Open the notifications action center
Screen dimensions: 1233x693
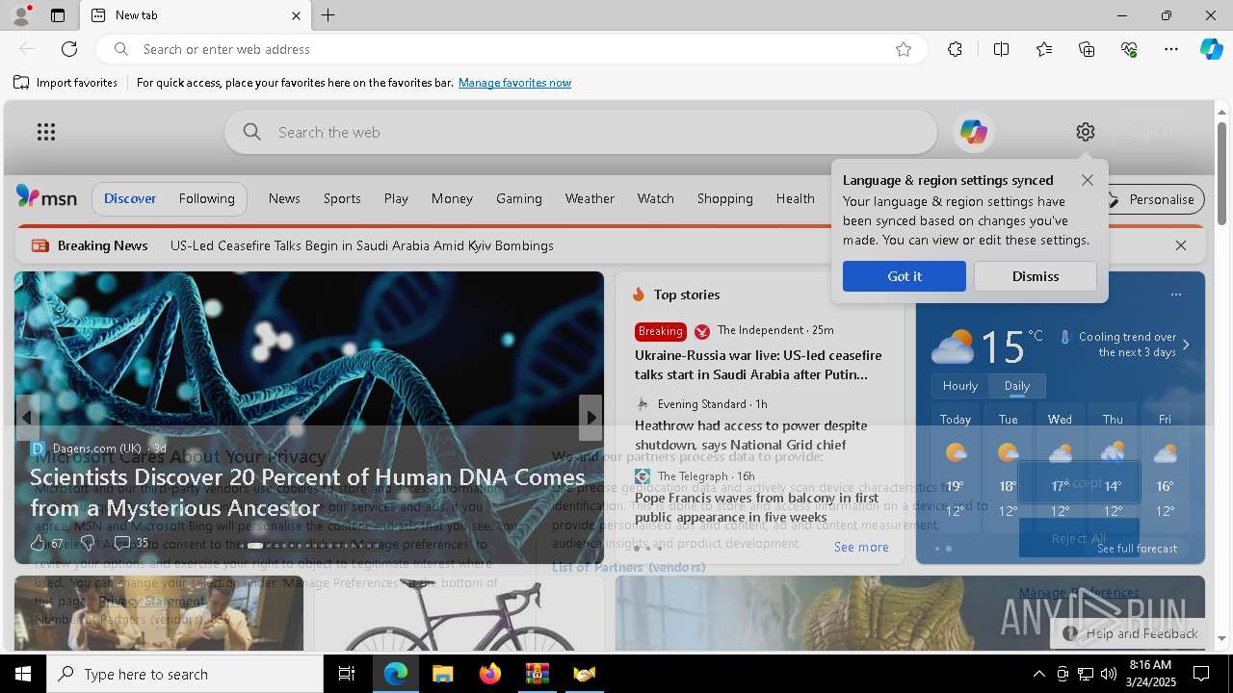pos(1201,674)
